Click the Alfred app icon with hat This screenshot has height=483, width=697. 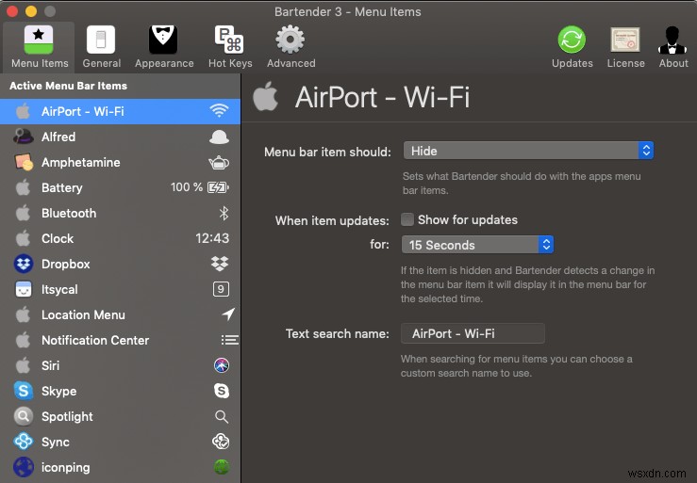coord(24,137)
